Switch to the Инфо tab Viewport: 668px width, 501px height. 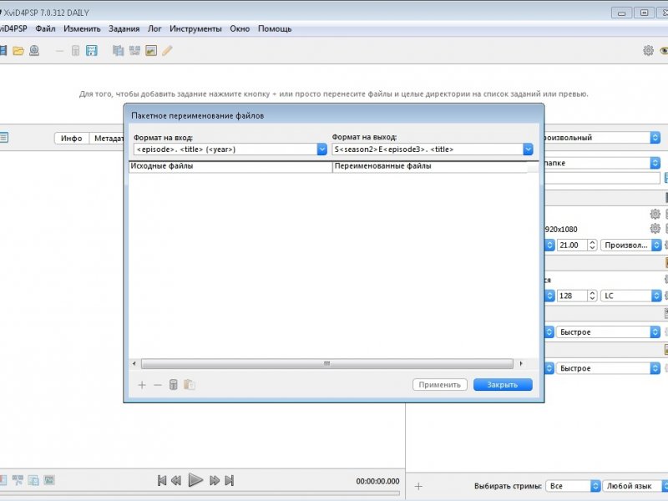(x=72, y=138)
